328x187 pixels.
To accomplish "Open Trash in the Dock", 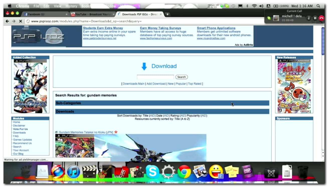I will point(303,172).
